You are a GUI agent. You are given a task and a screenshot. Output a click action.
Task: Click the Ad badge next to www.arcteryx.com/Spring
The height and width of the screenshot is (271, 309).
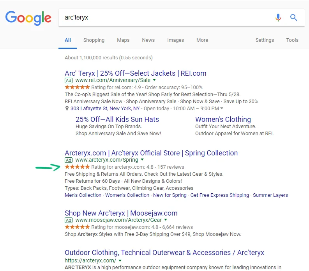point(69,160)
